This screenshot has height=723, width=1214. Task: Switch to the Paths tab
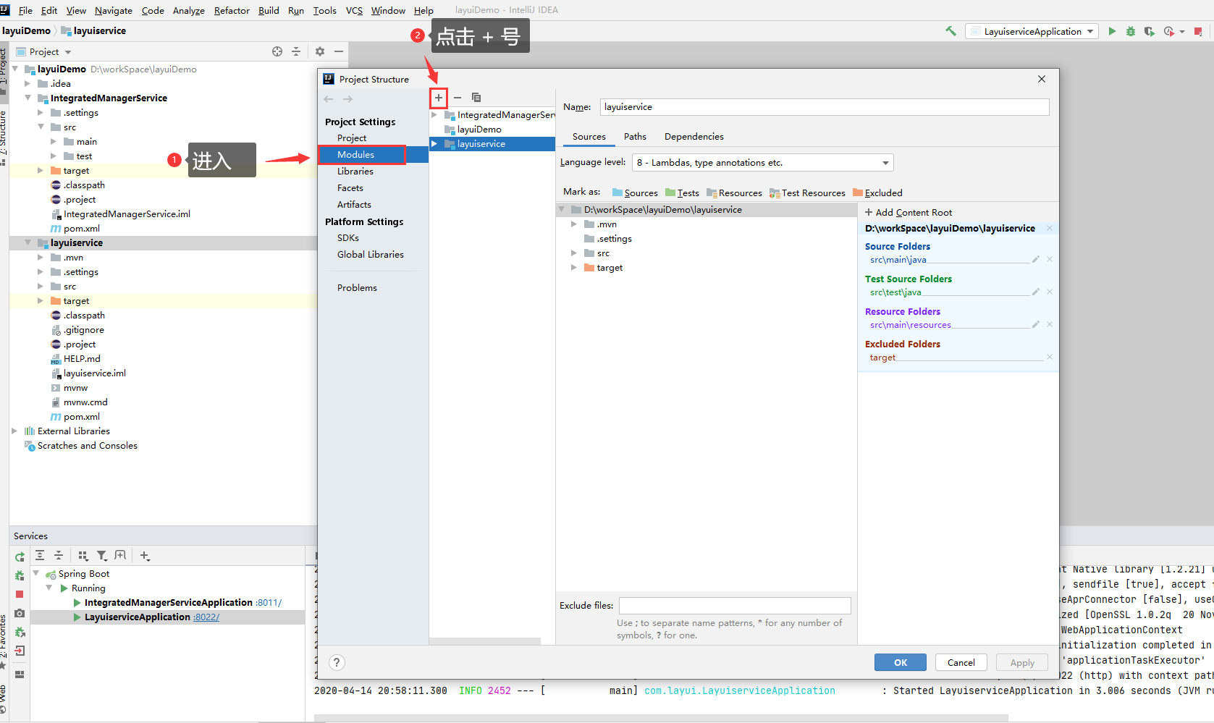tap(635, 136)
